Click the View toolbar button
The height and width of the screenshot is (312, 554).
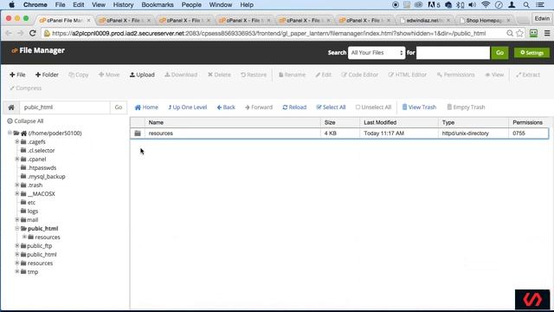494,75
